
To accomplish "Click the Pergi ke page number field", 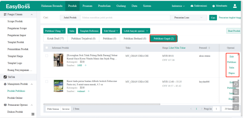I will click(x=216, y=109).
